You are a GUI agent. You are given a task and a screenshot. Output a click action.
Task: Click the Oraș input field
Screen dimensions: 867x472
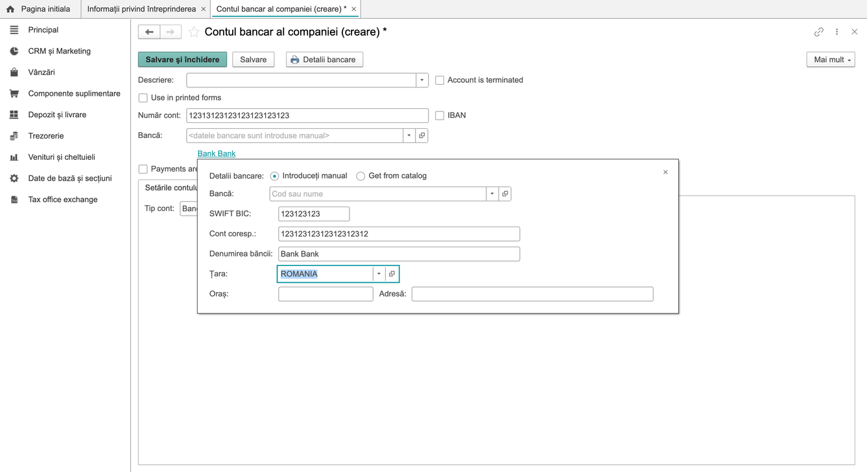point(326,294)
